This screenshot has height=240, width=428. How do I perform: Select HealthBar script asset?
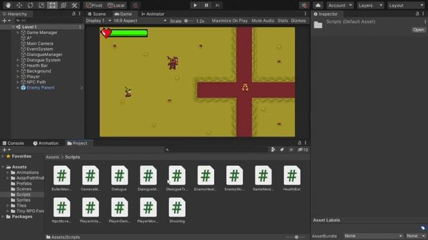[x=292, y=178]
